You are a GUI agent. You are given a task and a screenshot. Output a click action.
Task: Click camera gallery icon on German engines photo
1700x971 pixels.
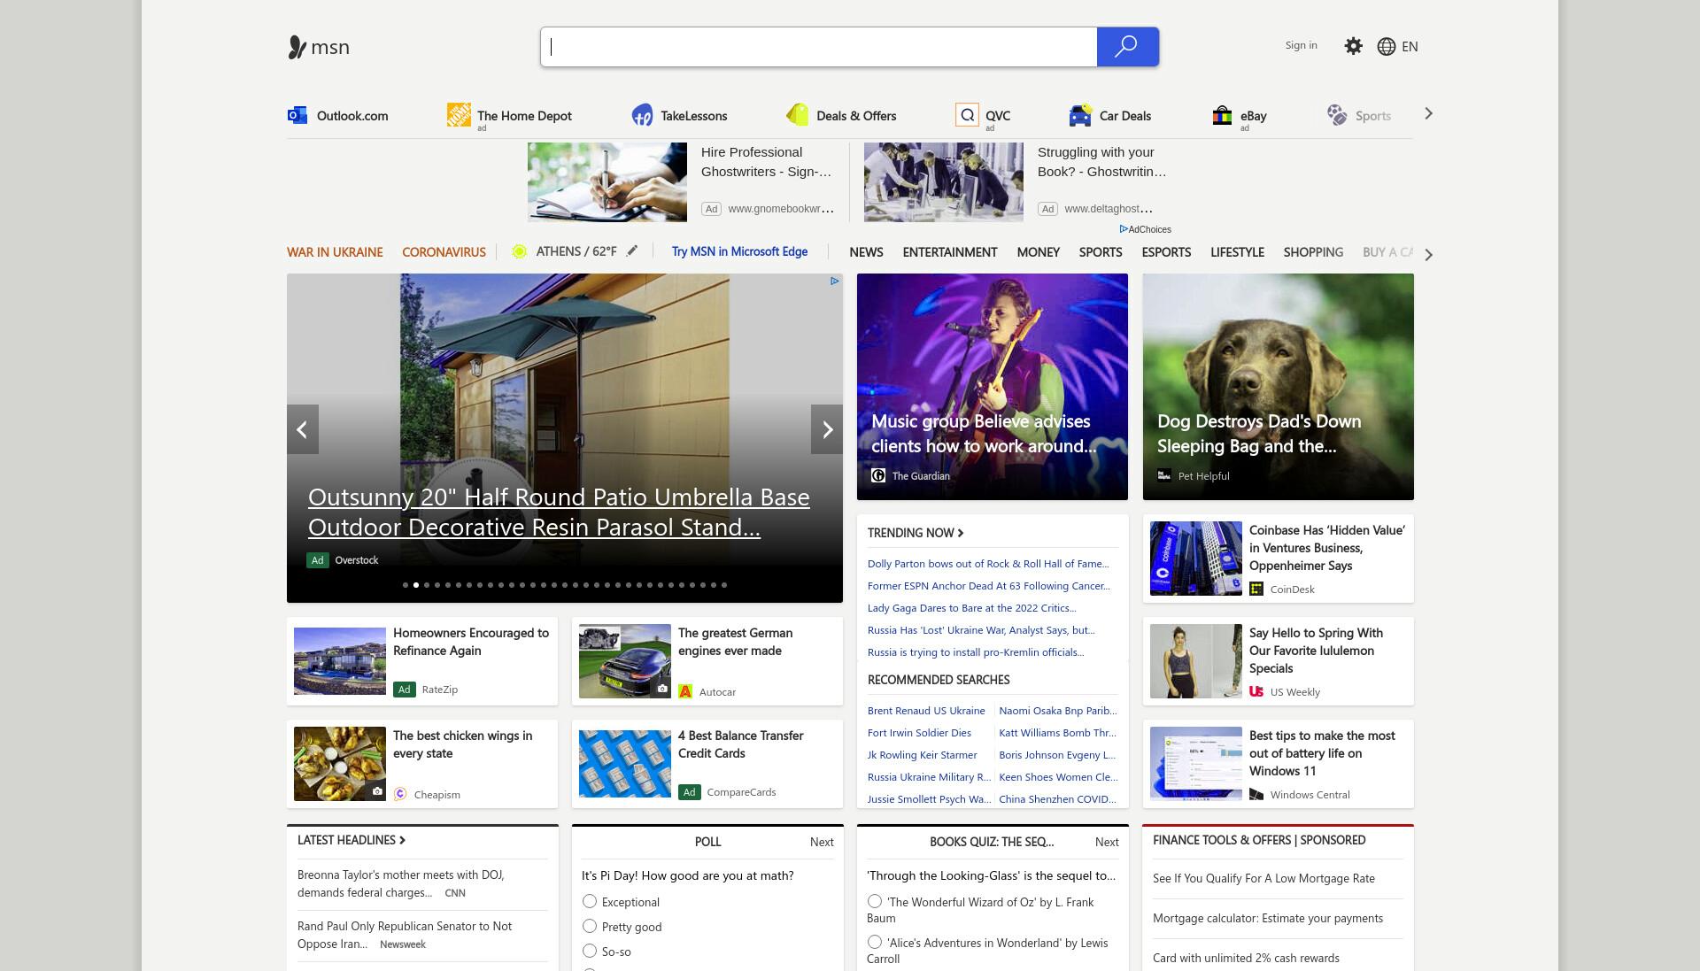[x=662, y=689]
